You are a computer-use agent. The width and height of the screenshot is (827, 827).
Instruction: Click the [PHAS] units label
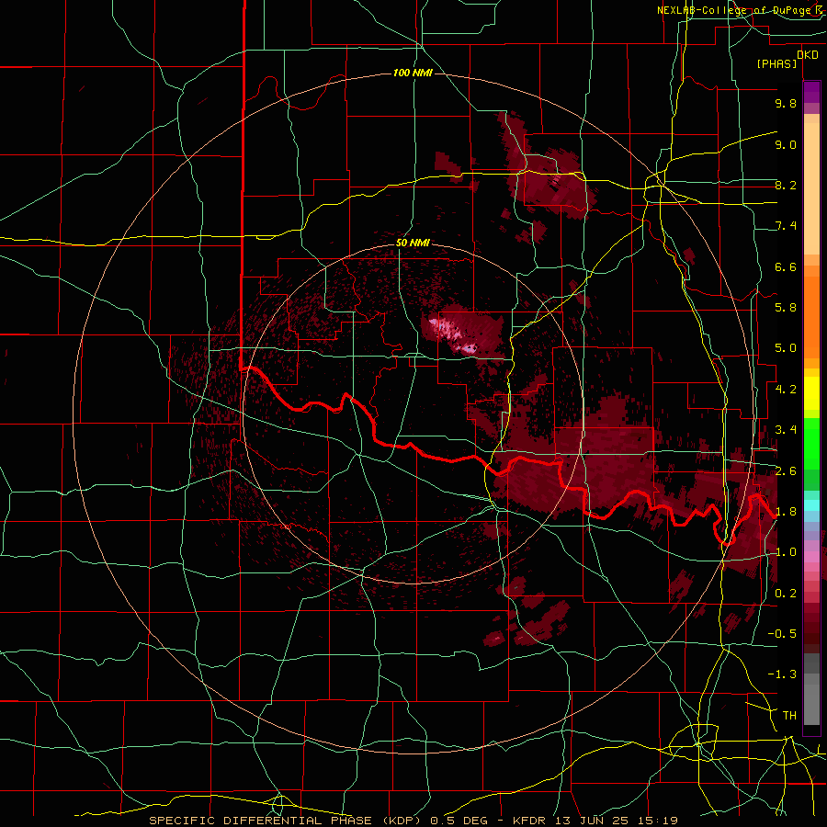776,64
